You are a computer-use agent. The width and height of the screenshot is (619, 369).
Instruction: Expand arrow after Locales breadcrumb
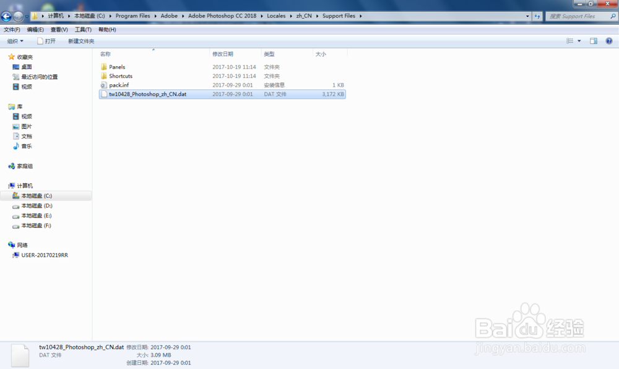point(291,15)
